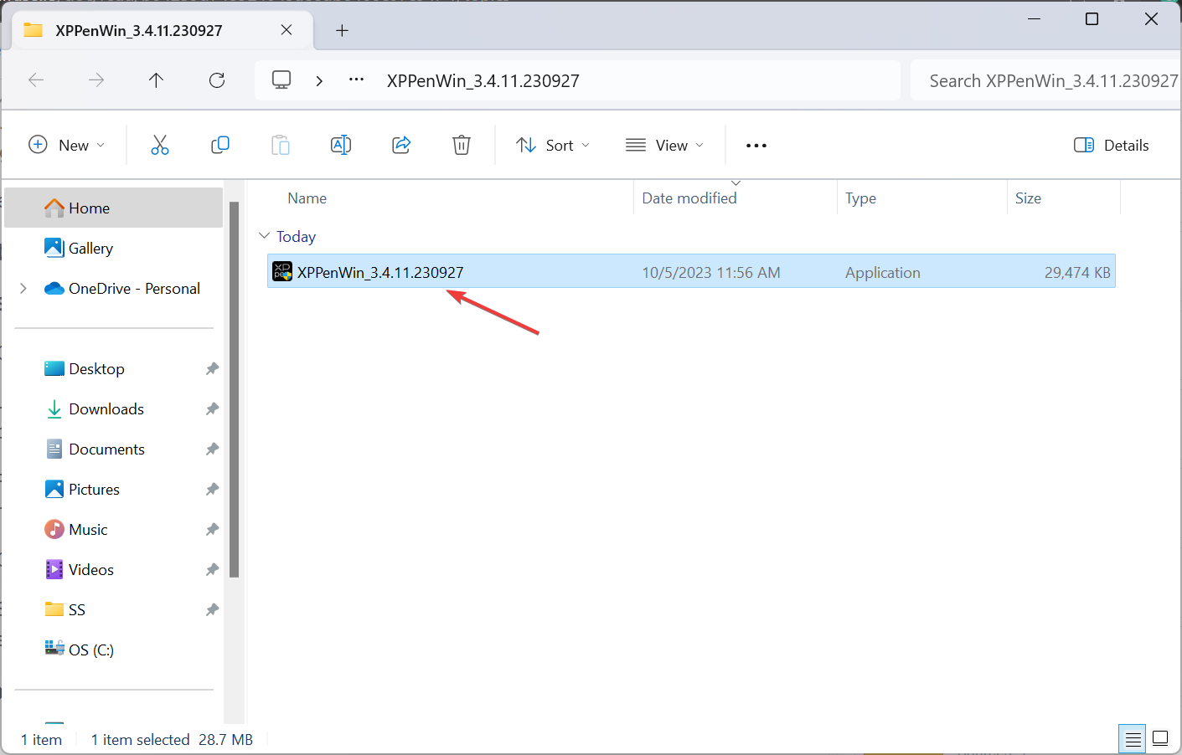1182x755 pixels.
Task: Unpin Desktop using its pin icon
Action: coord(212,368)
